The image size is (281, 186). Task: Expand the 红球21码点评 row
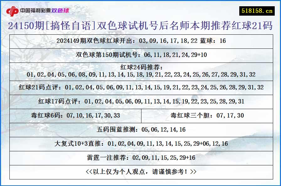(x=140, y=88)
